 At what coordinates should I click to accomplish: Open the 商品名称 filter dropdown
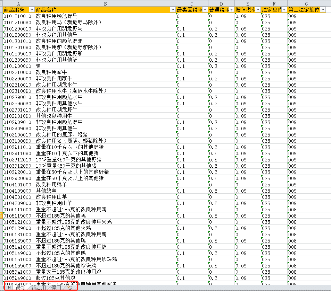click(x=173, y=10)
